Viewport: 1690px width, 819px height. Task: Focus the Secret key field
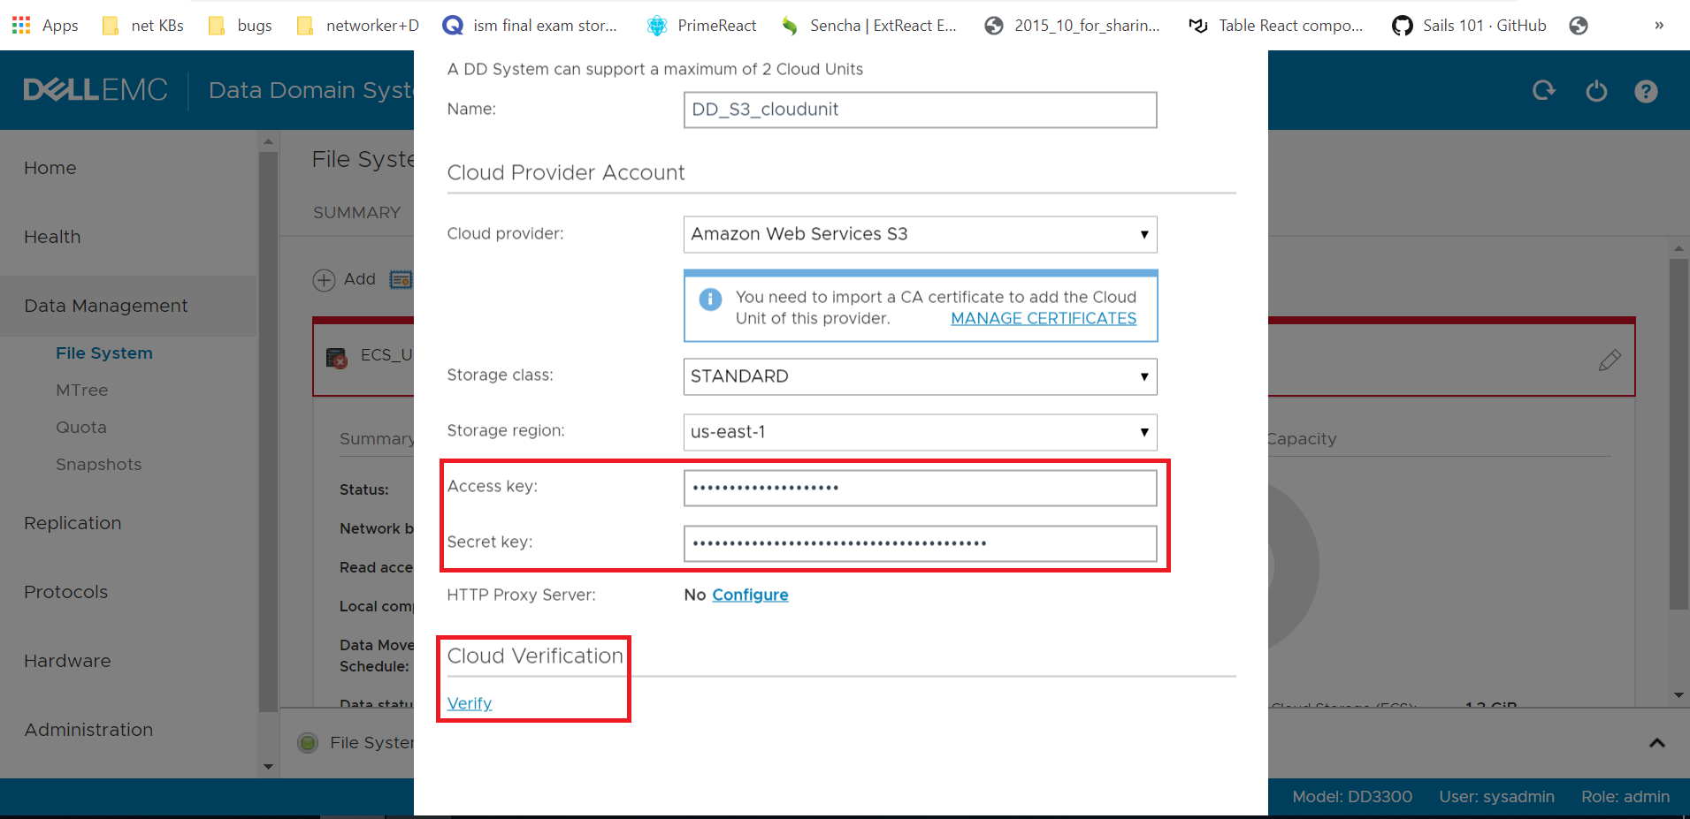pos(921,543)
